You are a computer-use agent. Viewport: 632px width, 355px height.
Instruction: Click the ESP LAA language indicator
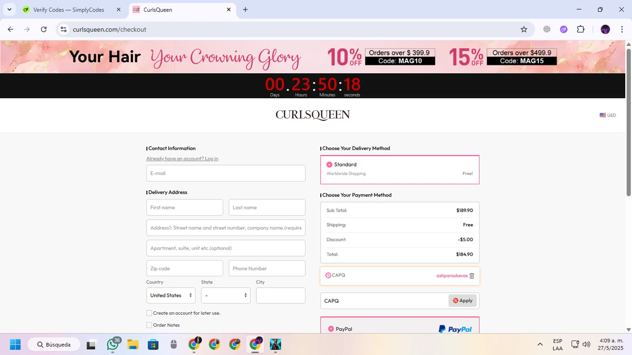click(x=557, y=344)
